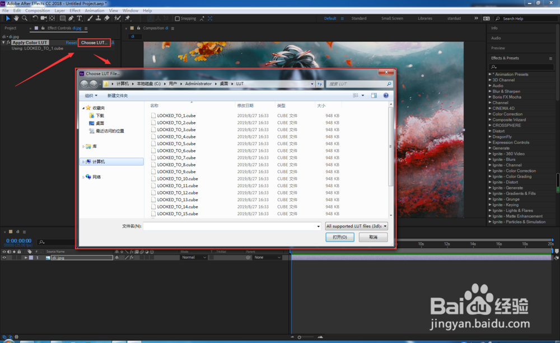Select the Clone Stamp tool

point(98,18)
